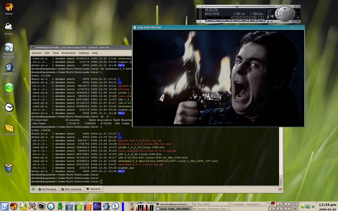Image resolution: width=338 pixels, height=211 pixels.
Task: Launch the Eclipse icon in the panel
Action: click(97, 206)
